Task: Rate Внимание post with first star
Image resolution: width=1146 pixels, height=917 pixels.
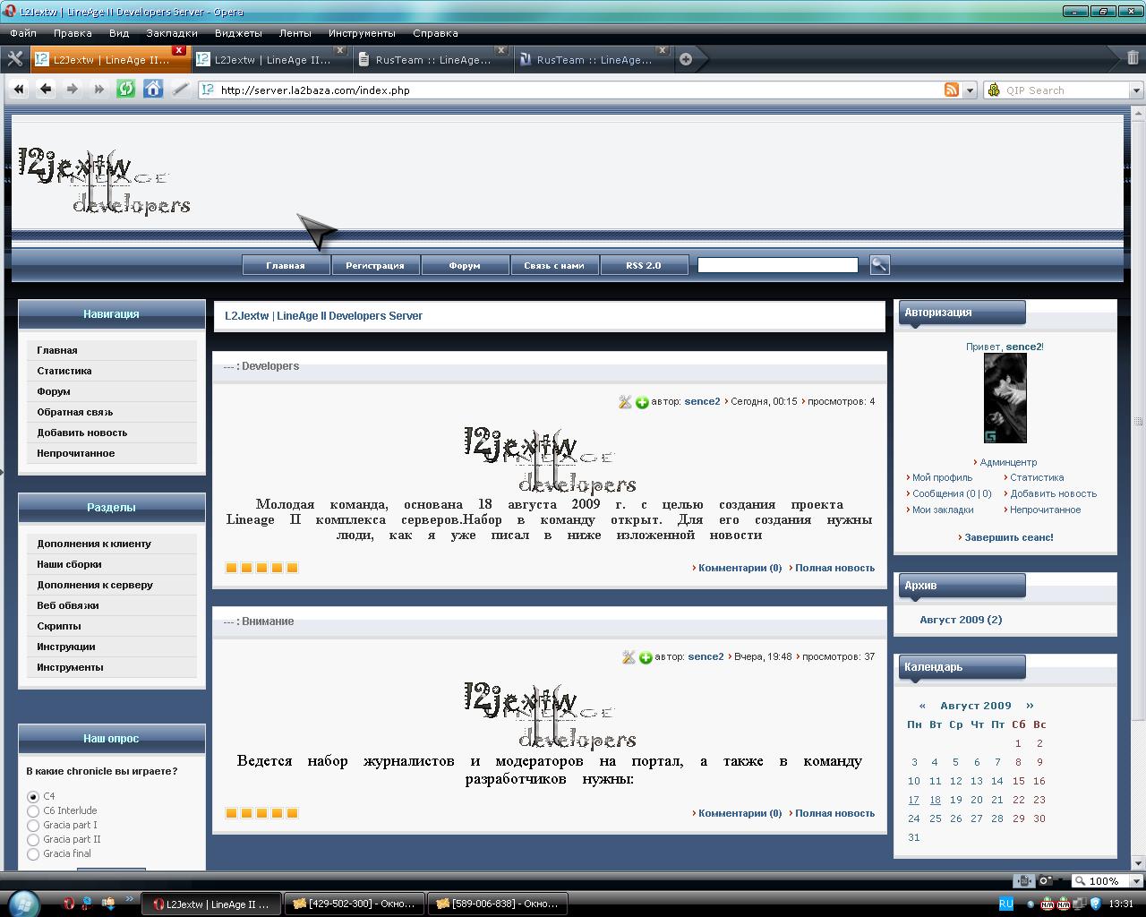Action: point(231,813)
